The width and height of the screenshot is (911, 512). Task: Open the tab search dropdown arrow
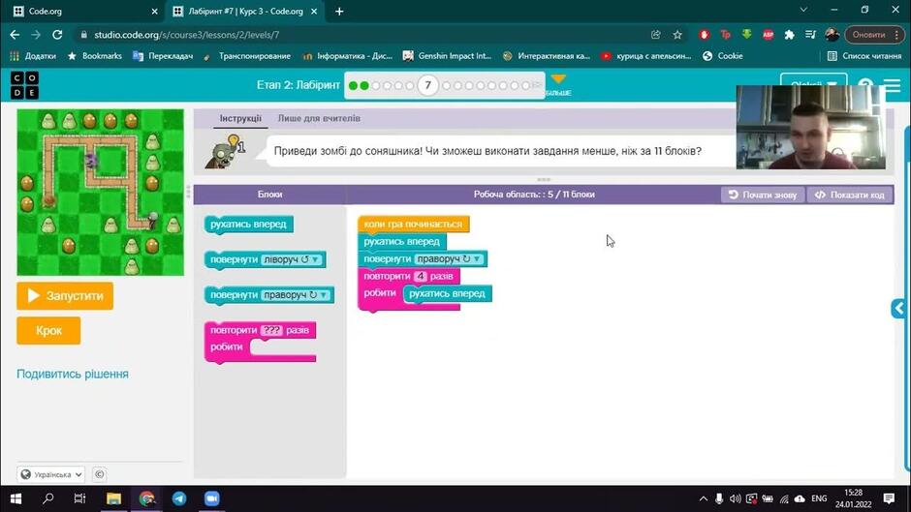[803, 11]
